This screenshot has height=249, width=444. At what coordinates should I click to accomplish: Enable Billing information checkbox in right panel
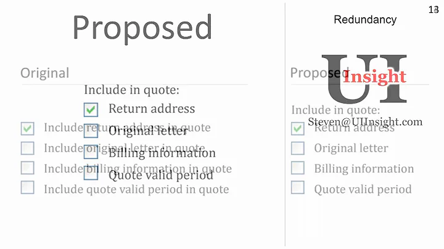click(298, 168)
